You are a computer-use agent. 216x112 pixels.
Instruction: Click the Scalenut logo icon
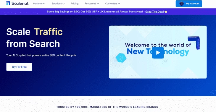(8, 3)
